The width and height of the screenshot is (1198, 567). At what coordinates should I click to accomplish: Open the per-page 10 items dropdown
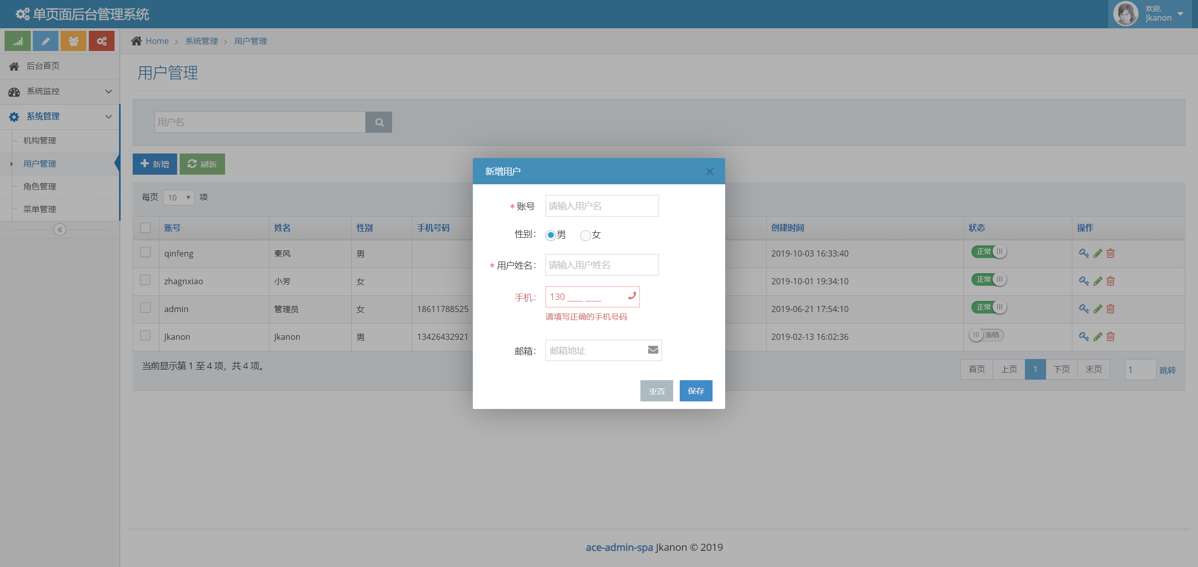point(179,197)
